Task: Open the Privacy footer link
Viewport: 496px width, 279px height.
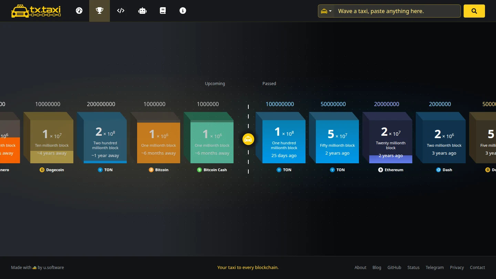Action: [x=457, y=268]
